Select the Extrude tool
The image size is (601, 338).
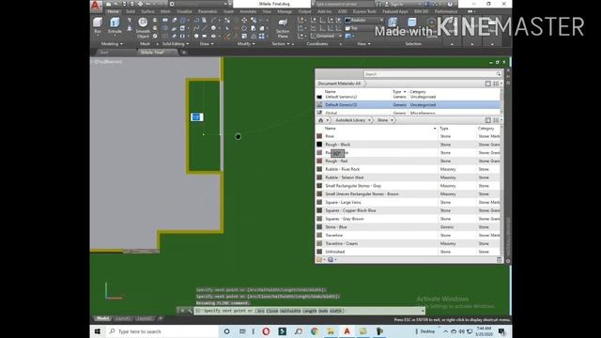pos(115,25)
